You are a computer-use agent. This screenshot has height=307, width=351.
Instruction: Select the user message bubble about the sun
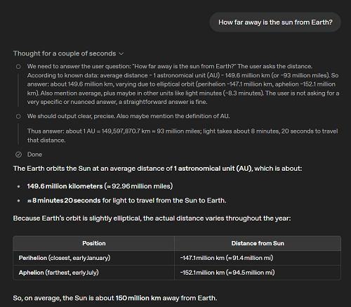(275, 22)
